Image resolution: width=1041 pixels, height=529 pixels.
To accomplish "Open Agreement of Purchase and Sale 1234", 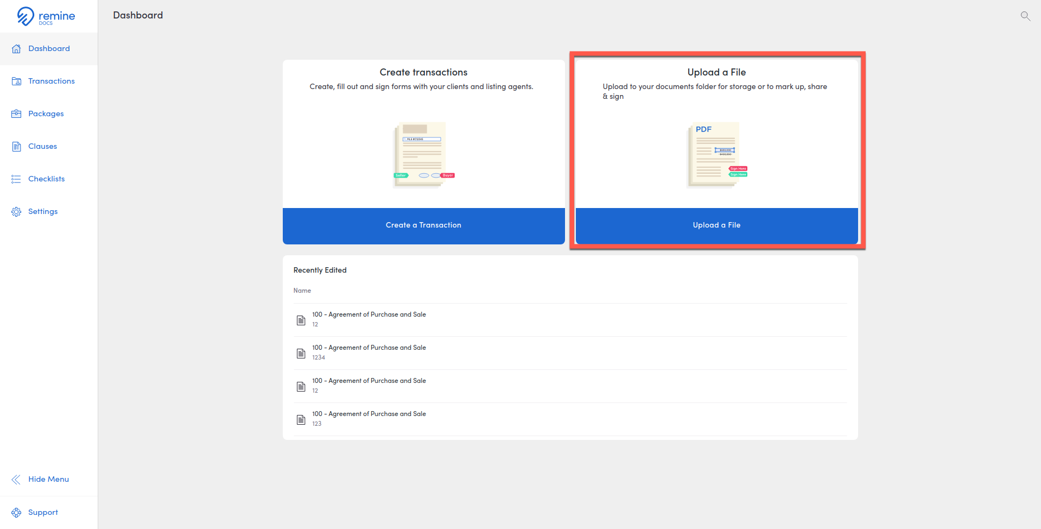I will pos(570,353).
